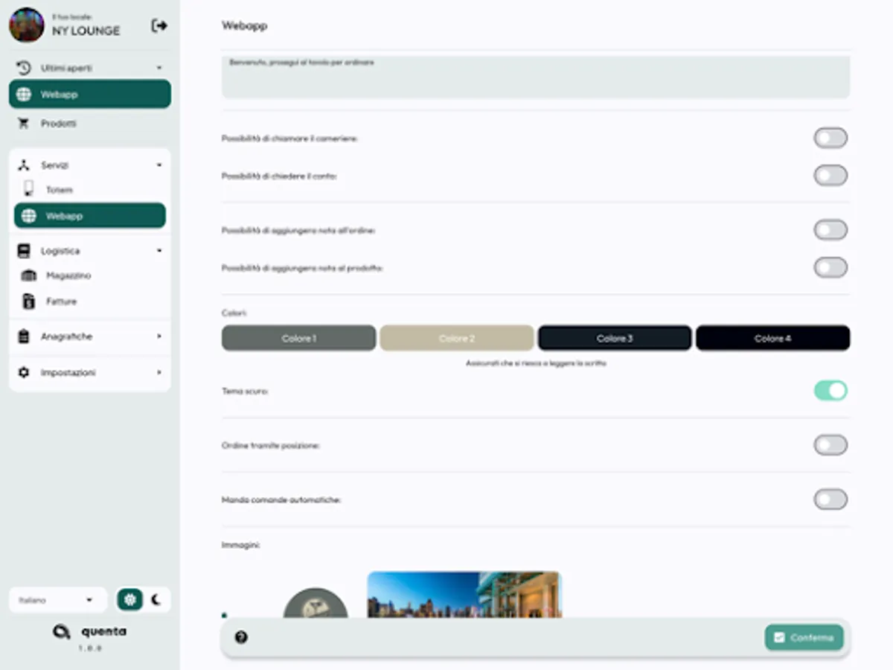Click the logout icon next to NY LOUNGE
The width and height of the screenshot is (893, 670).
[x=159, y=25]
